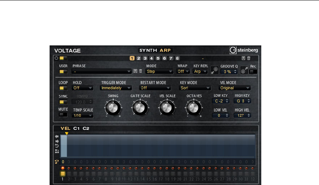Click the yellow pattern length marker
The image size is (319, 185).
(x=66, y=133)
